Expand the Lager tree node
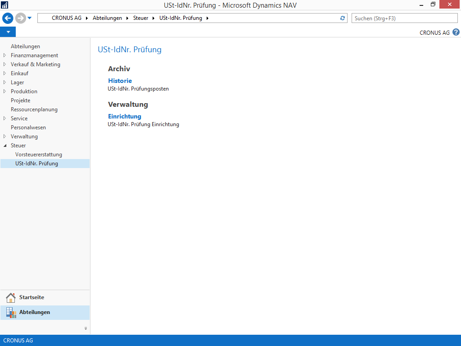This screenshot has width=461, height=346. [x=5, y=82]
